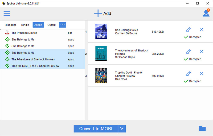Image resolution: width=213 pixels, height=136 pixels.
Task: Remove She Belongs to Me from list
Action: click(x=202, y=29)
